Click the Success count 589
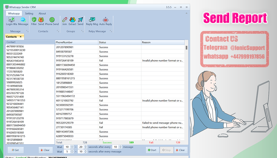The height and width of the screenshot is (158, 277). [131, 143]
